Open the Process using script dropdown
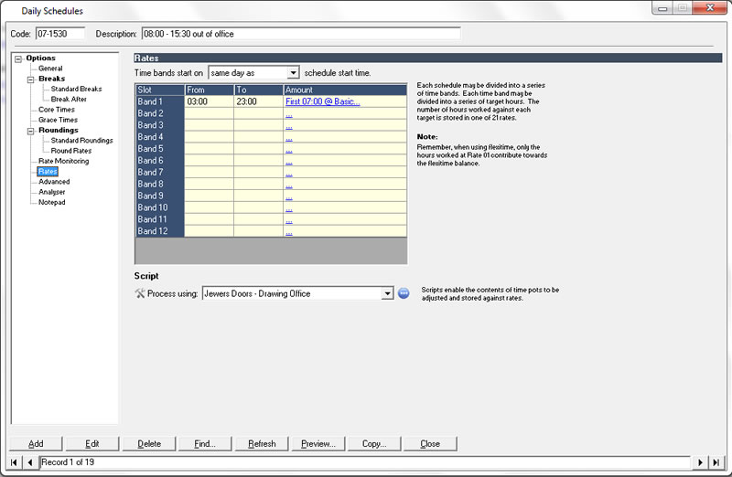Screen dimensions: 732x477 [388, 293]
